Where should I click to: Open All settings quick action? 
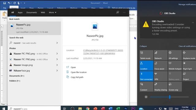coord(175,55)
